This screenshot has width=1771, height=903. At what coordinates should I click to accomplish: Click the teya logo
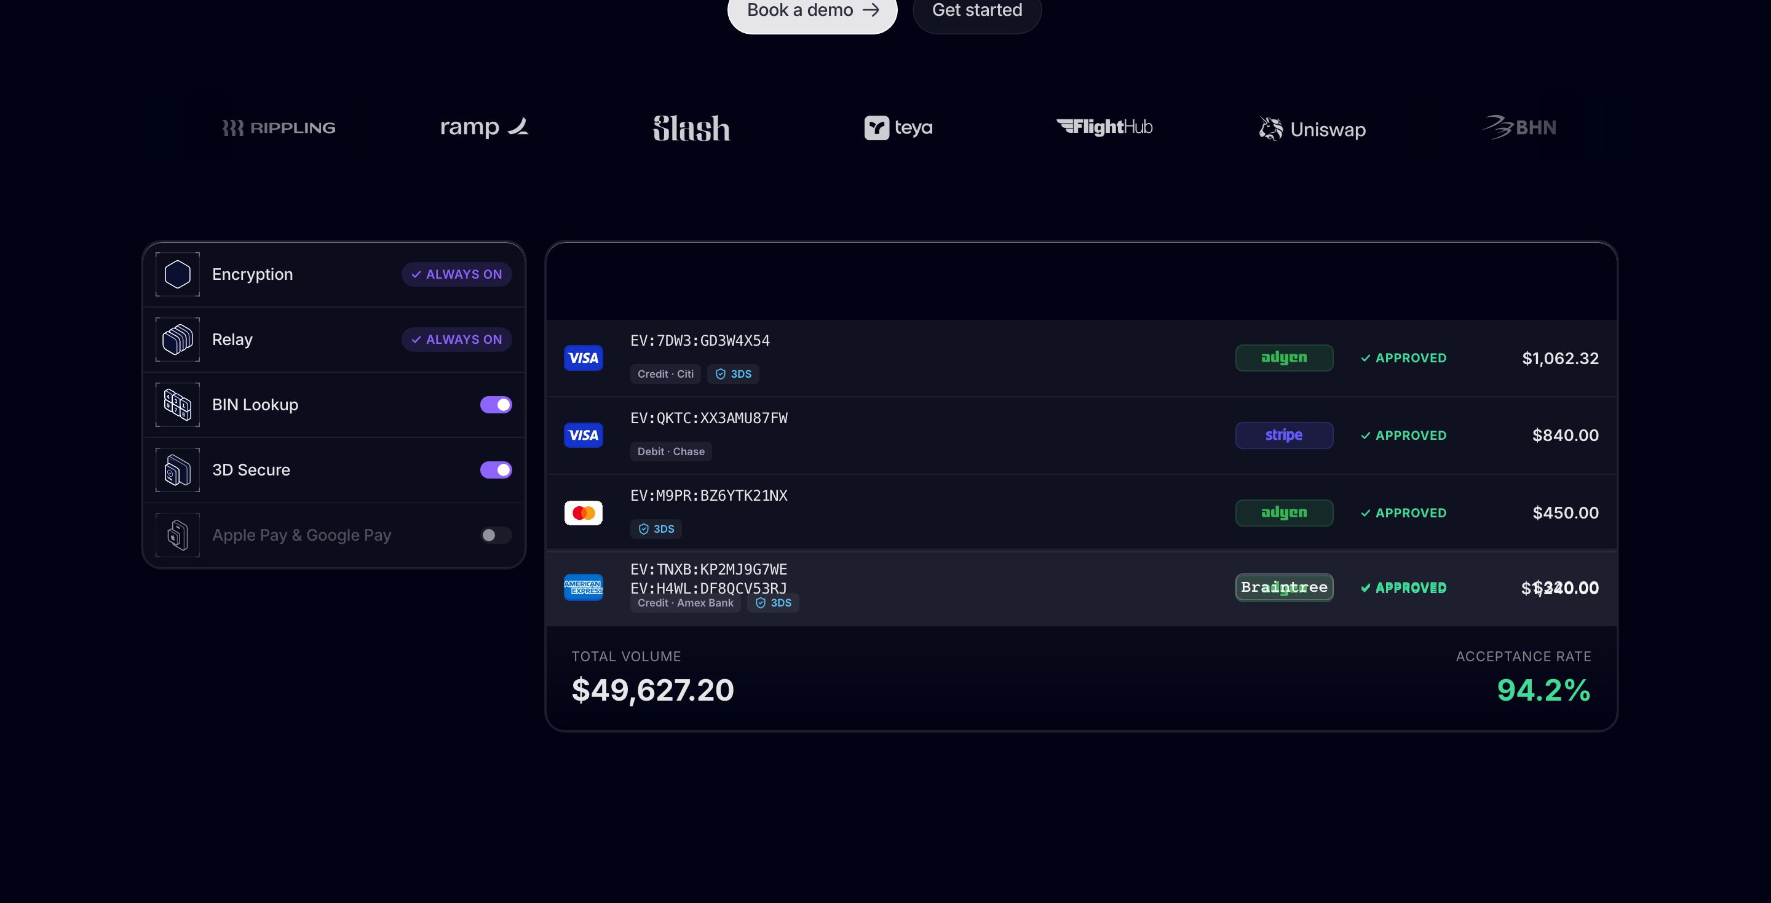[x=898, y=128]
